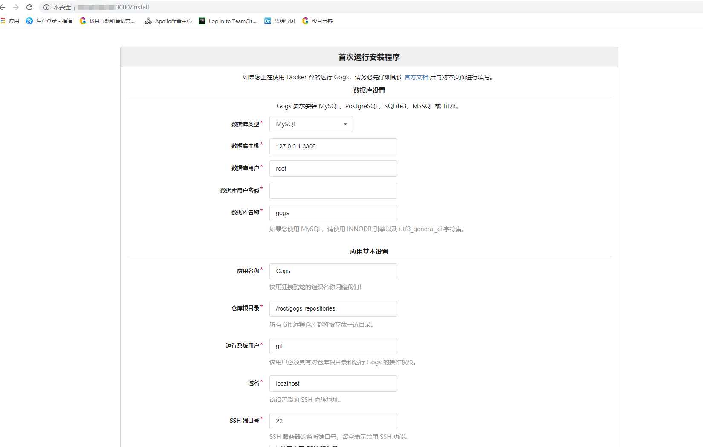Click the 域名 field containing localhost
The height and width of the screenshot is (447, 703).
(x=333, y=383)
